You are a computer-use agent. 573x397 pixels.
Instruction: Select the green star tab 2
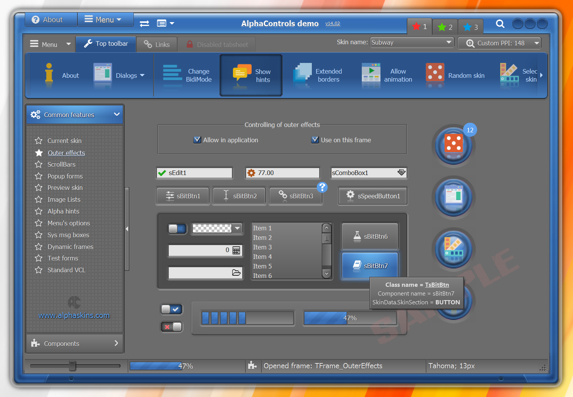[445, 27]
